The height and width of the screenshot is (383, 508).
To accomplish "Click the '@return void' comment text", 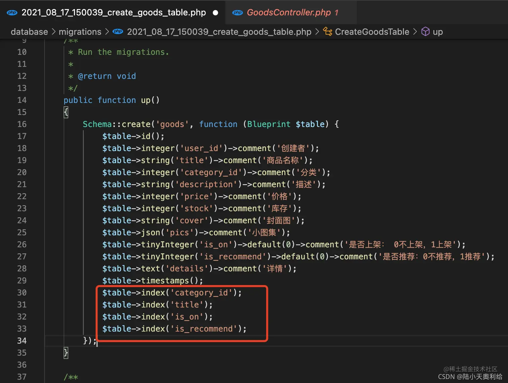I will pyautogui.click(x=107, y=76).
